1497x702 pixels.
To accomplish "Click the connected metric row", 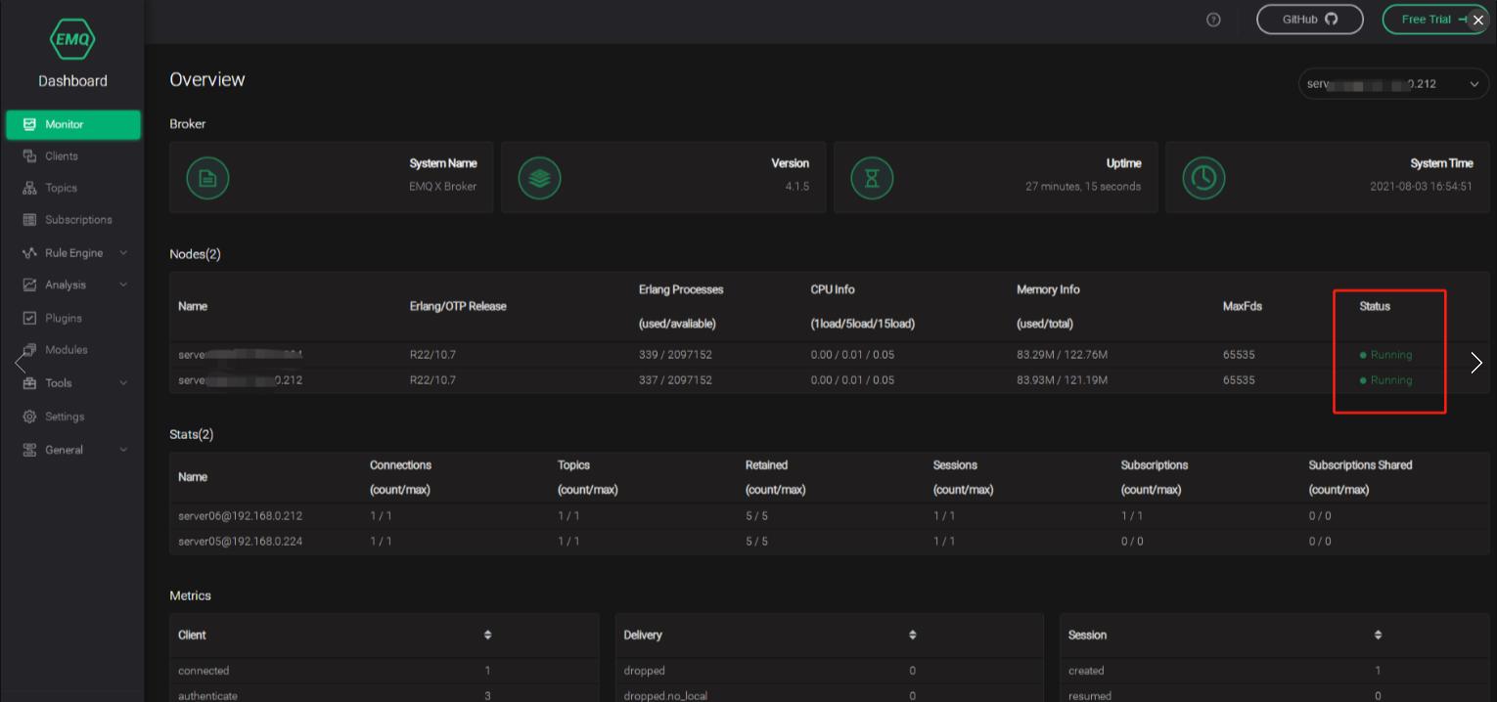I will 384,671.
